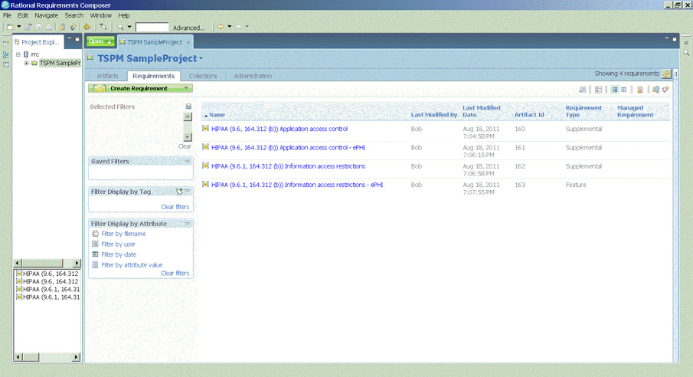Click the tag icon in Filter Display by Tag
The image size is (693, 377).
(x=179, y=192)
